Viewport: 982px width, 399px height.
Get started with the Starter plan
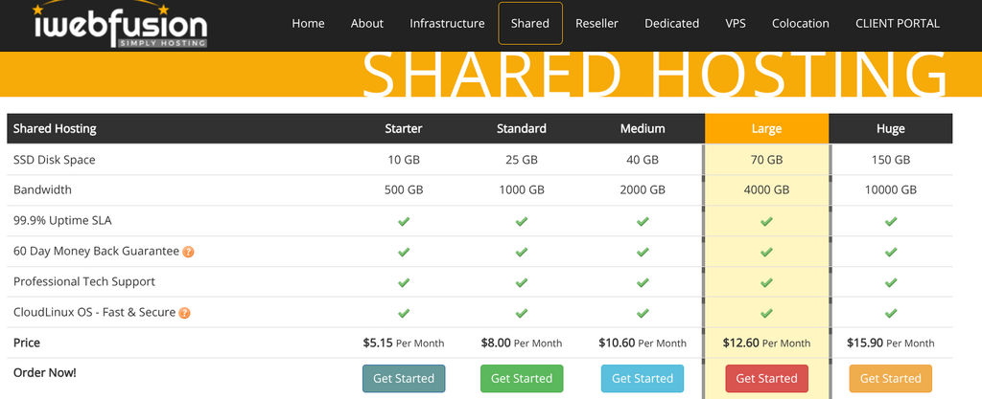pos(404,378)
